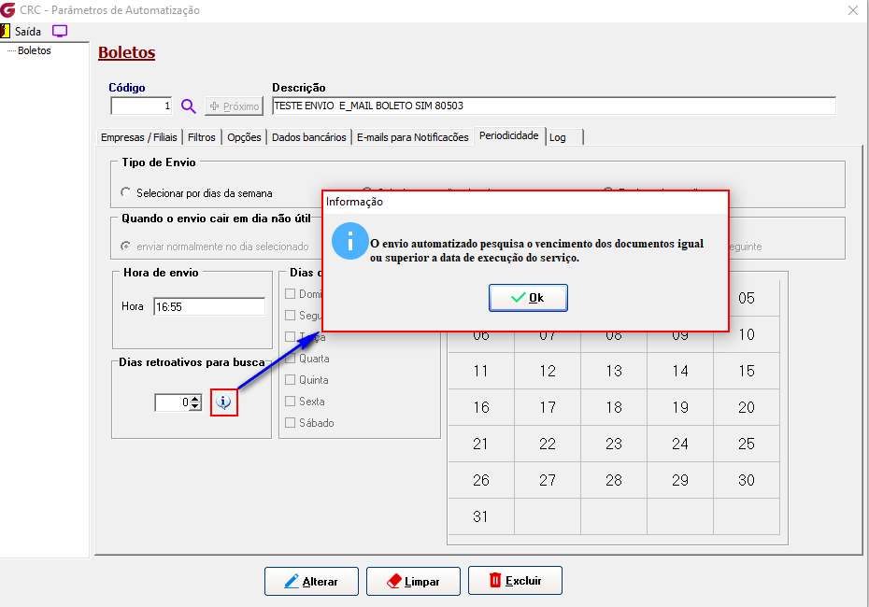Click the blue information icon in dialog
Viewport: 869px width, 607px height.
(x=349, y=241)
